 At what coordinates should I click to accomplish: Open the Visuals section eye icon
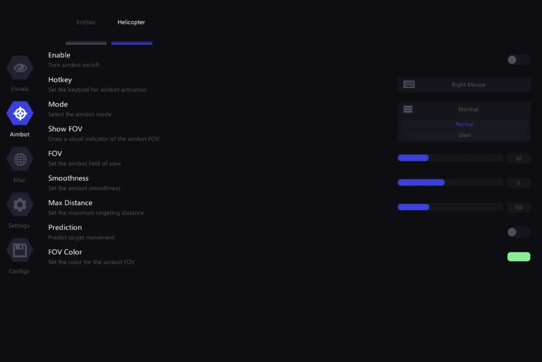tap(20, 68)
